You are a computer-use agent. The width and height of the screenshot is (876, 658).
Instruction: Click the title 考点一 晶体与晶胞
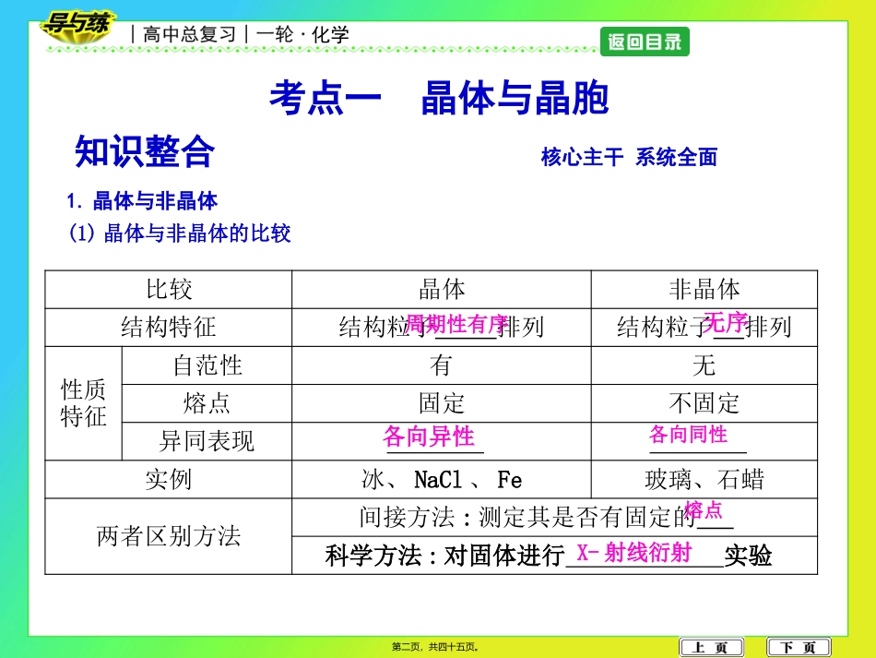point(439,99)
